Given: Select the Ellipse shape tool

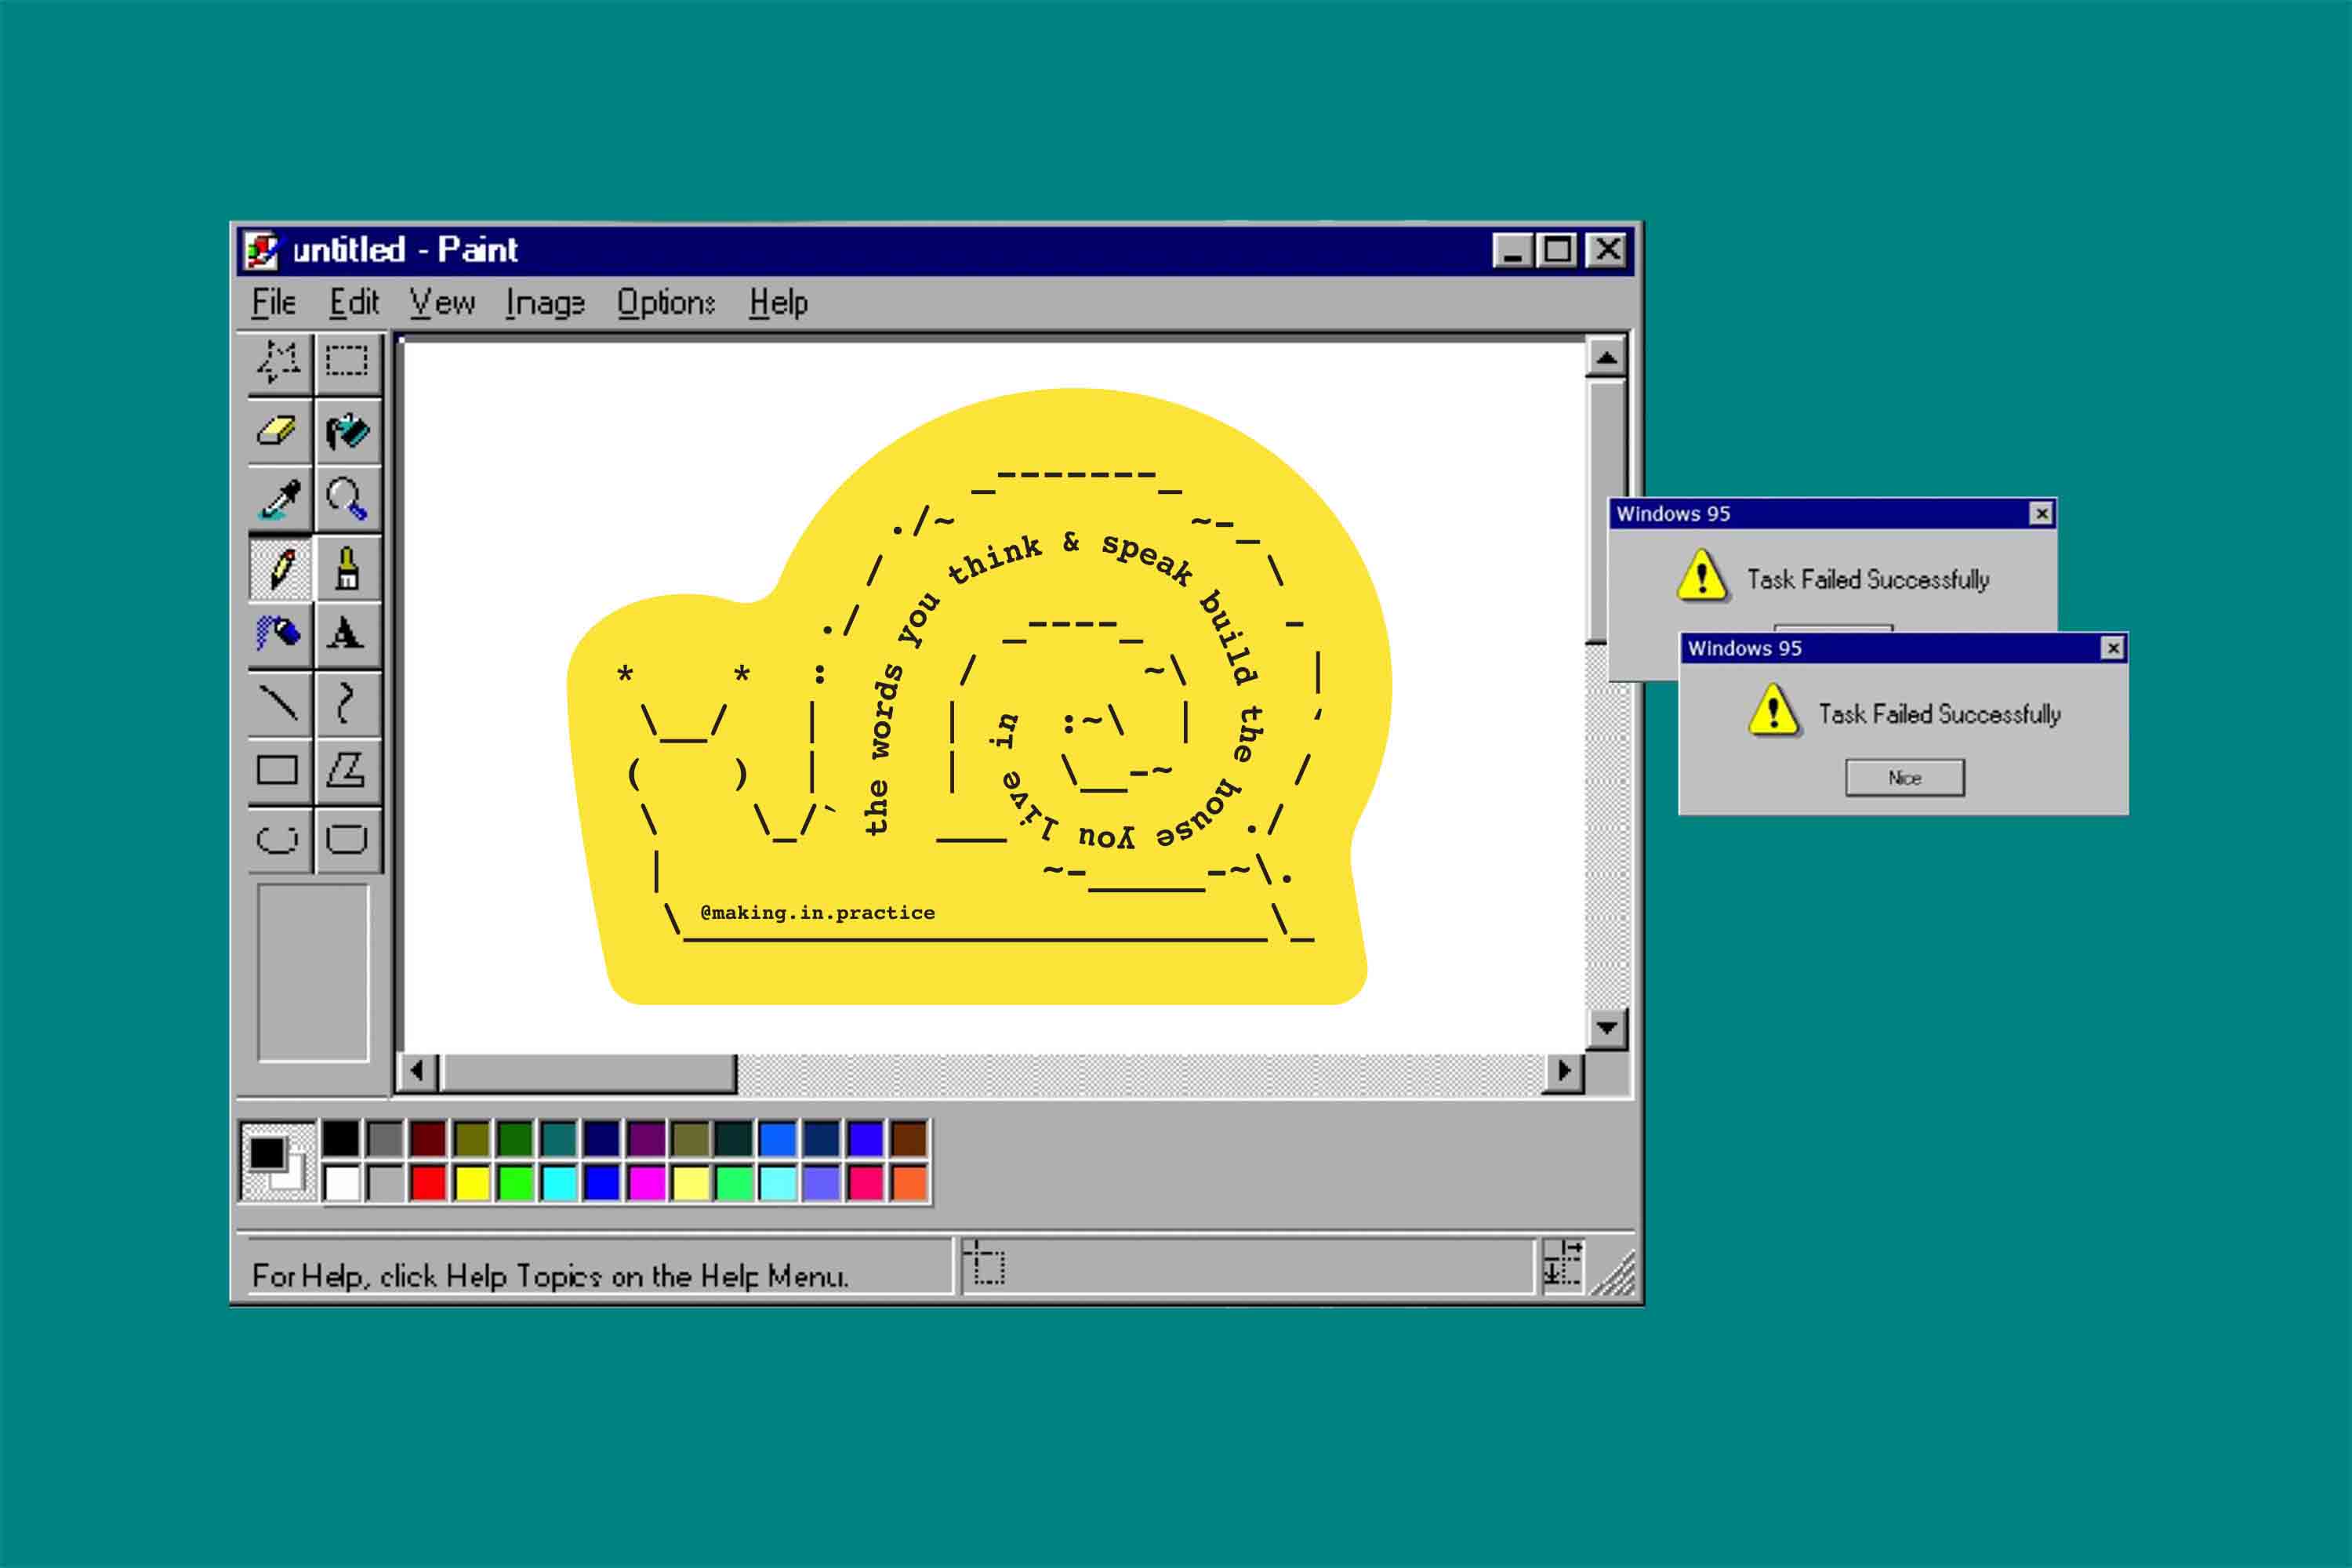Looking at the screenshot, I should click(277, 839).
